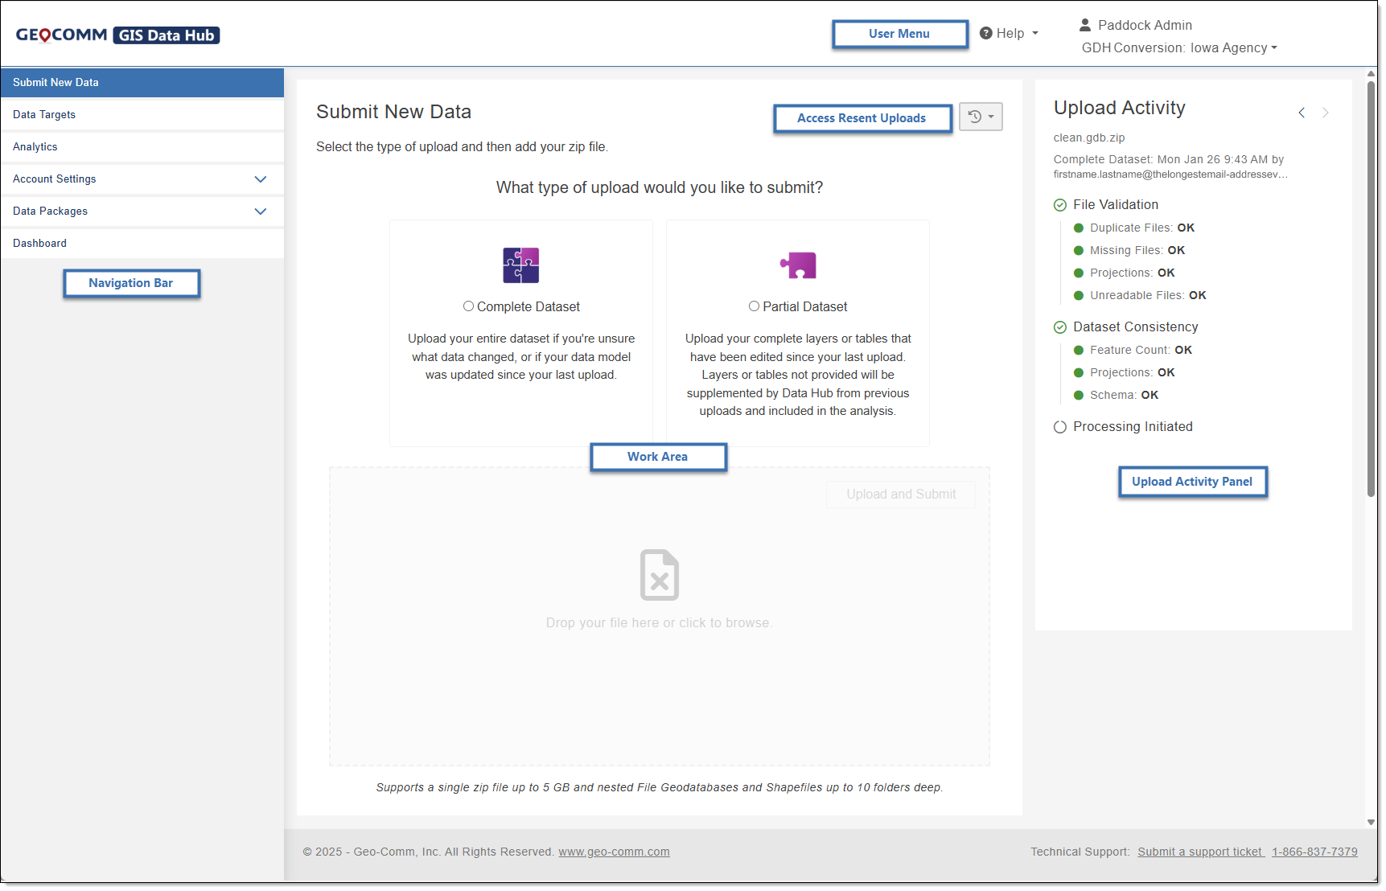Open the www.geo-comm.com link
Viewport: 1386px width, 891px height.
pyautogui.click(x=614, y=852)
